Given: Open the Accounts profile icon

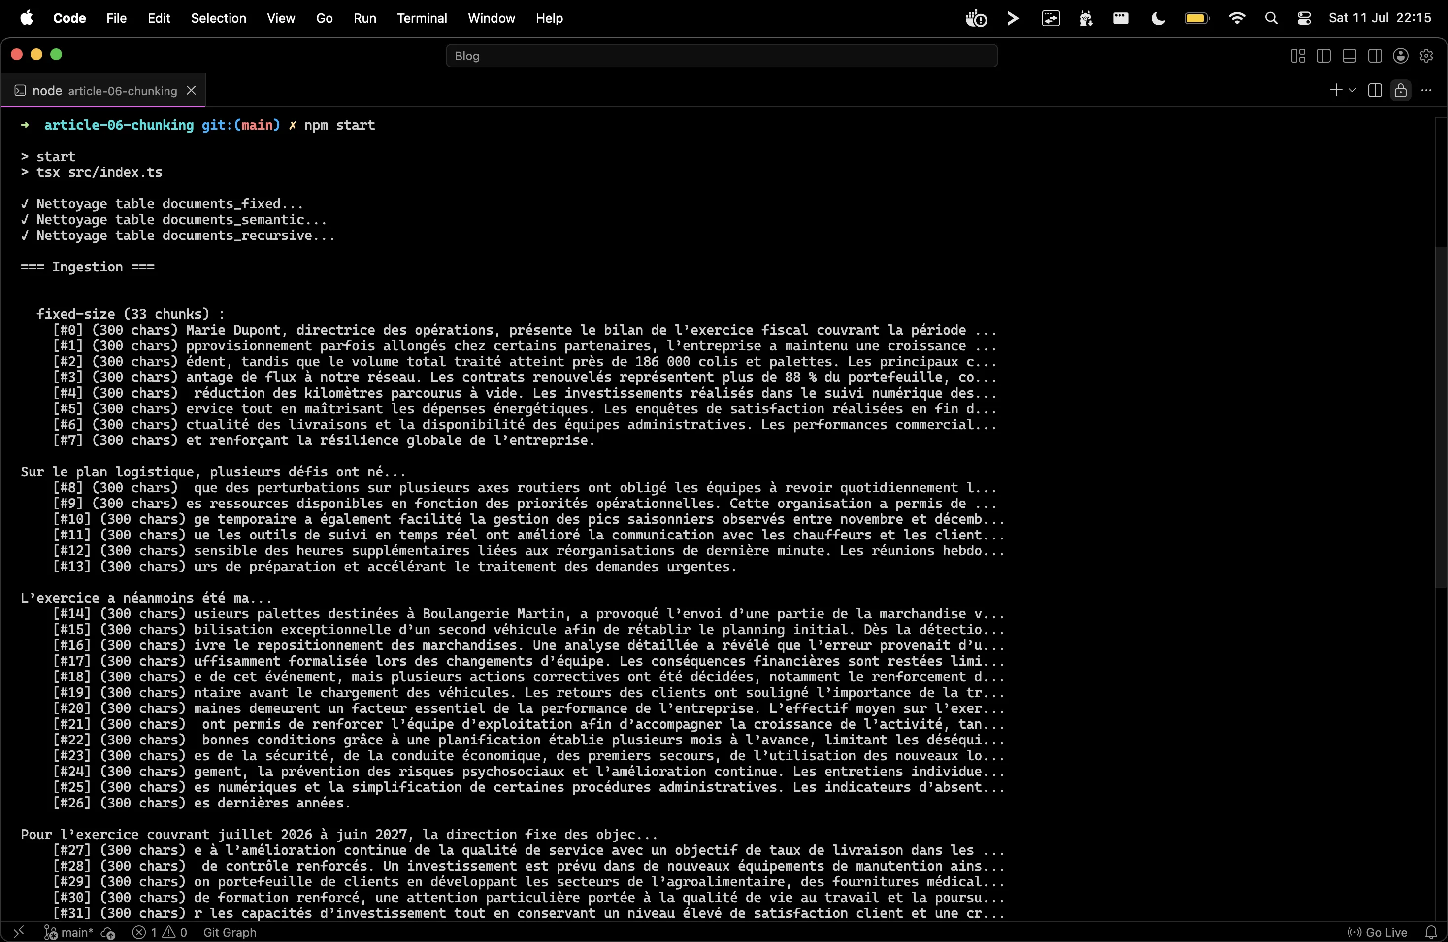Looking at the screenshot, I should click(x=1401, y=56).
